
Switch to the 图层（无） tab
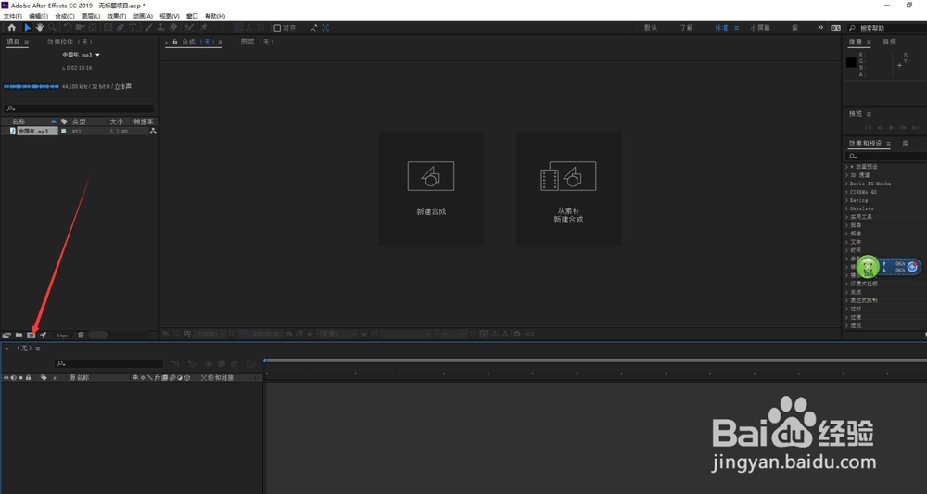(x=257, y=42)
